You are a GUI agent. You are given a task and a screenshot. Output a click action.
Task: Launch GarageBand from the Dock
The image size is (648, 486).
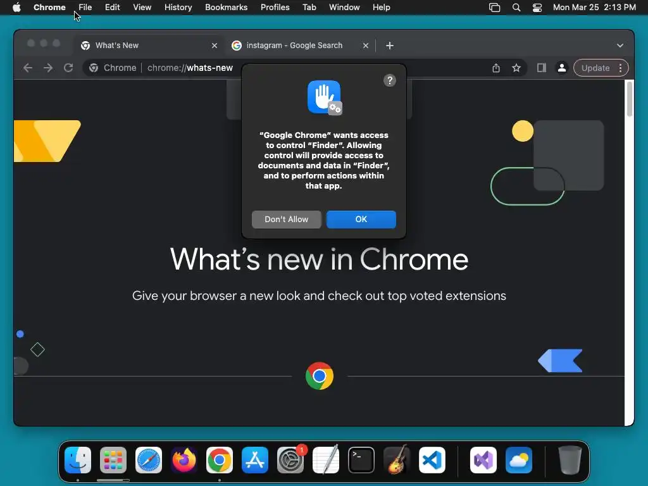point(397,460)
